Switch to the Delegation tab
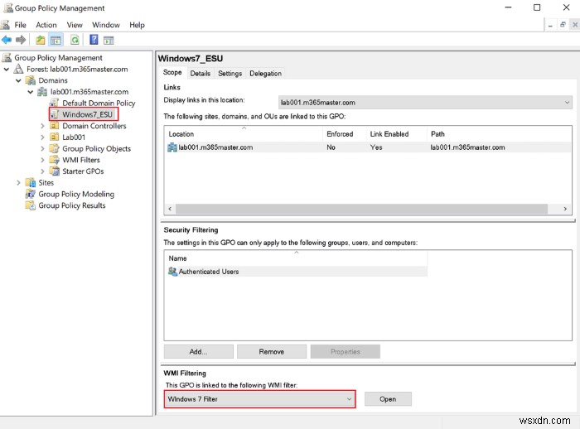 266,73
